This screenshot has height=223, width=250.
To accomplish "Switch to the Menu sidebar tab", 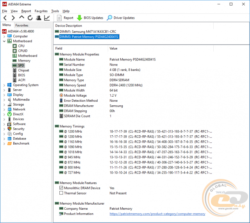I will [7, 25].
